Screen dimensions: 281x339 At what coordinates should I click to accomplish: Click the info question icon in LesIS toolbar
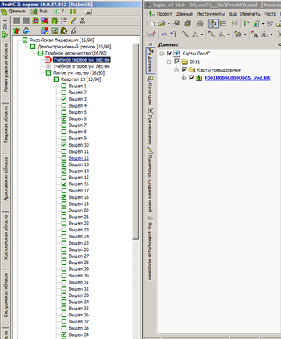click(x=56, y=12)
